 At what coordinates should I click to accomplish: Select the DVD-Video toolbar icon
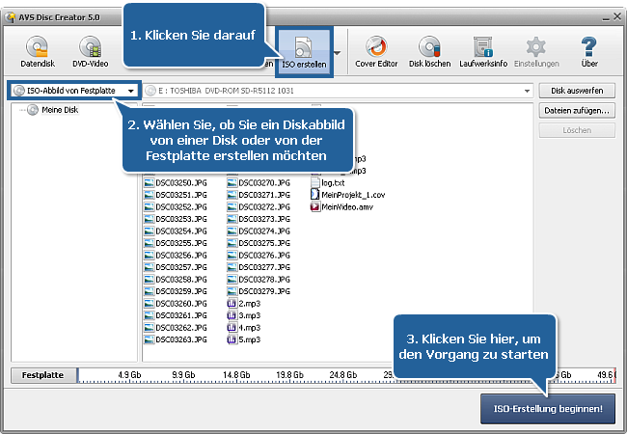coord(91,51)
